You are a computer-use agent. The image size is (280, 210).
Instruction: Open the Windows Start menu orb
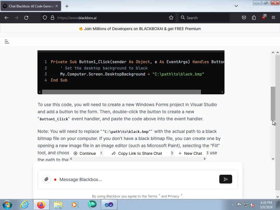click(x=7, y=205)
